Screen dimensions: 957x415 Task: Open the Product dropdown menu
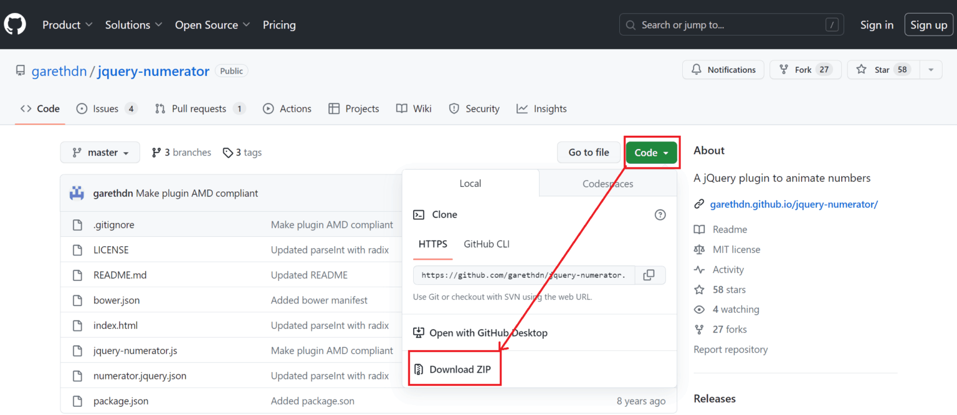pos(67,25)
